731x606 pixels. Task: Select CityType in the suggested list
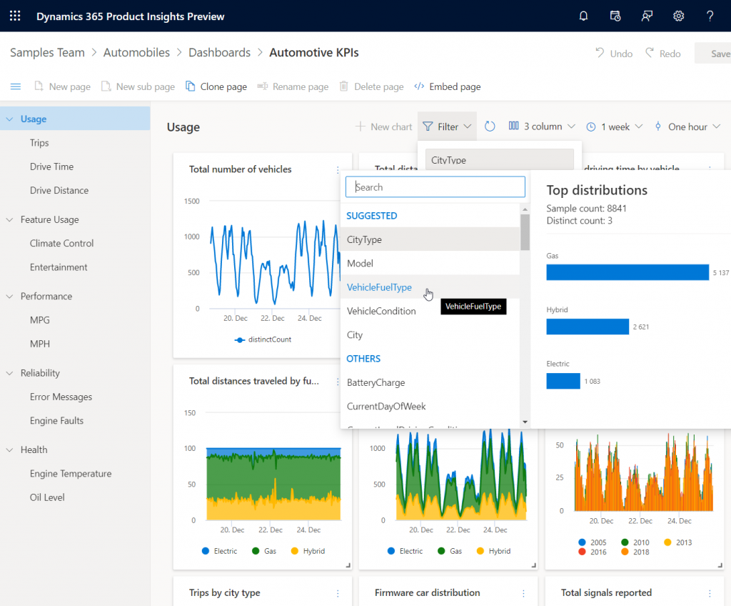tap(430, 239)
